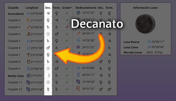The image size is (176, 101).
Task: Select the Cúspide 11 label
Action: coord(15,82)
